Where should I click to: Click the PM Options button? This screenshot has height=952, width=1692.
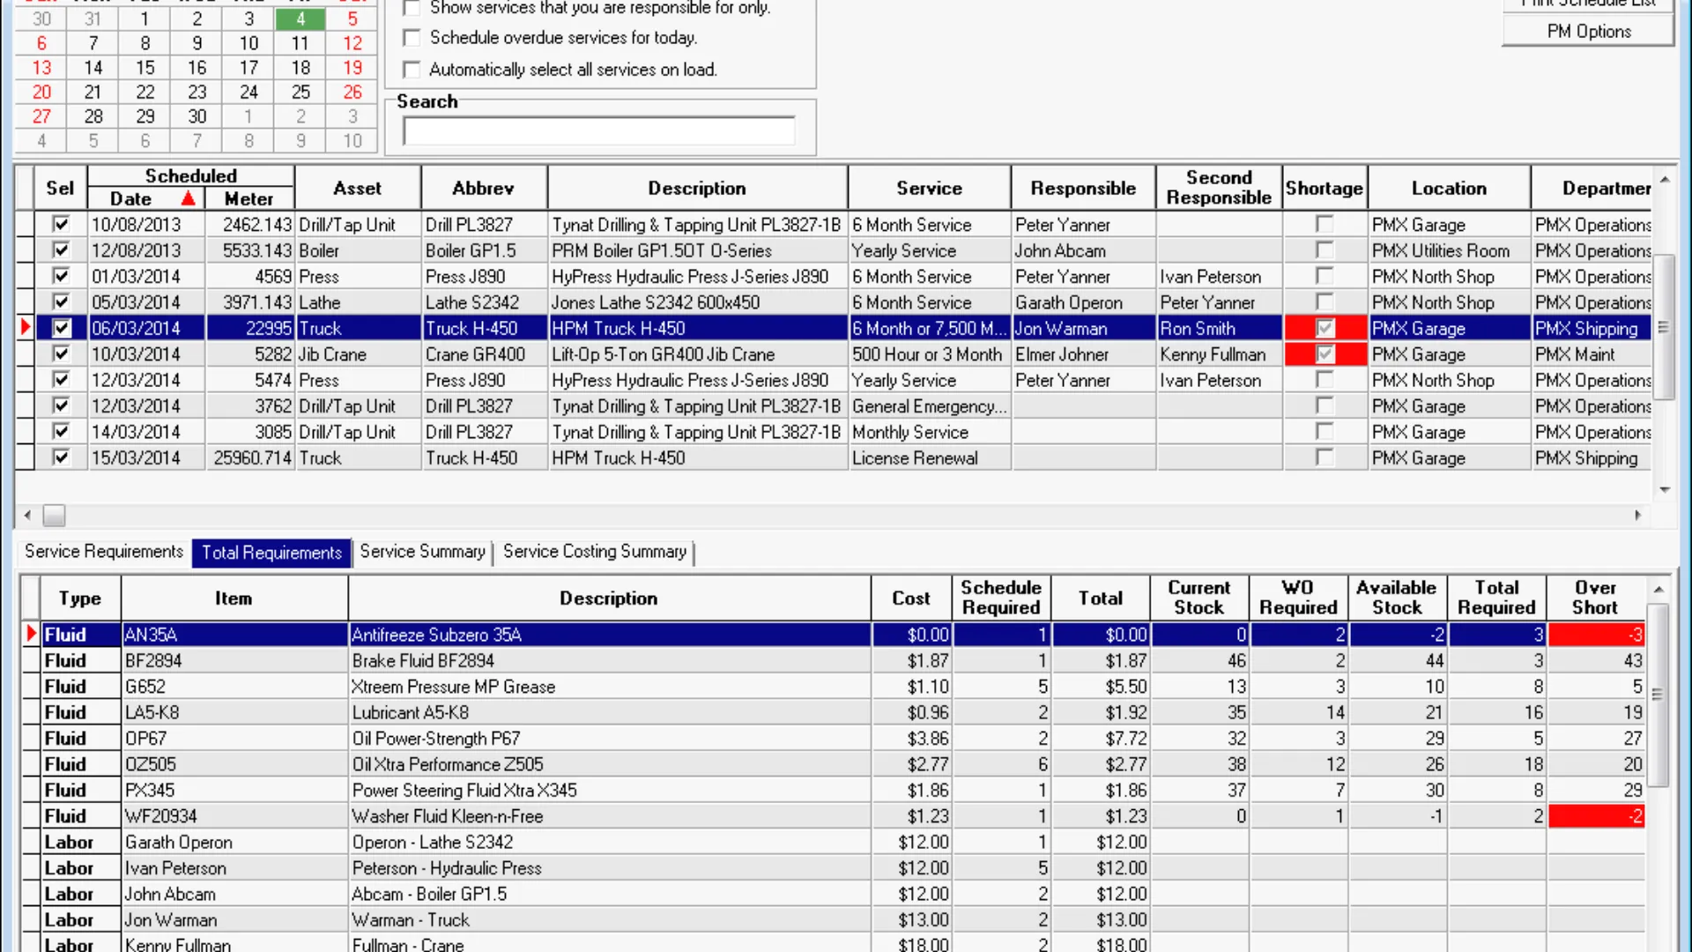[x=1589, y=32]
